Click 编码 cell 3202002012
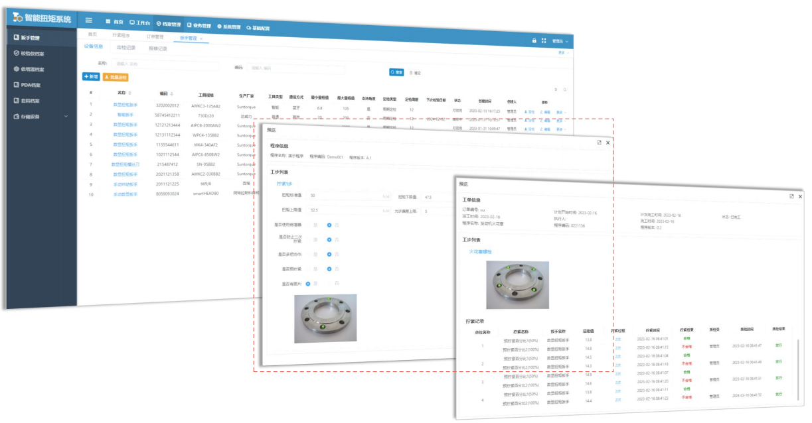The height and width of the screenshot is (423, 812). 167,105
